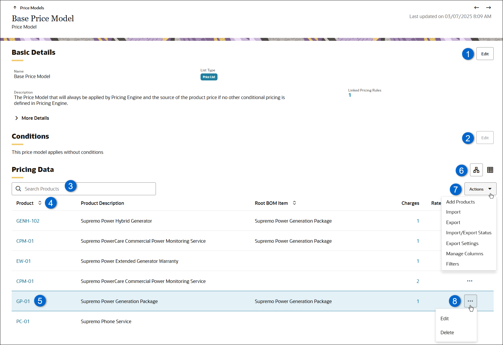Click the Linked Pricing Rules count
Screen dimensions: 503x345
coord(350,95)
